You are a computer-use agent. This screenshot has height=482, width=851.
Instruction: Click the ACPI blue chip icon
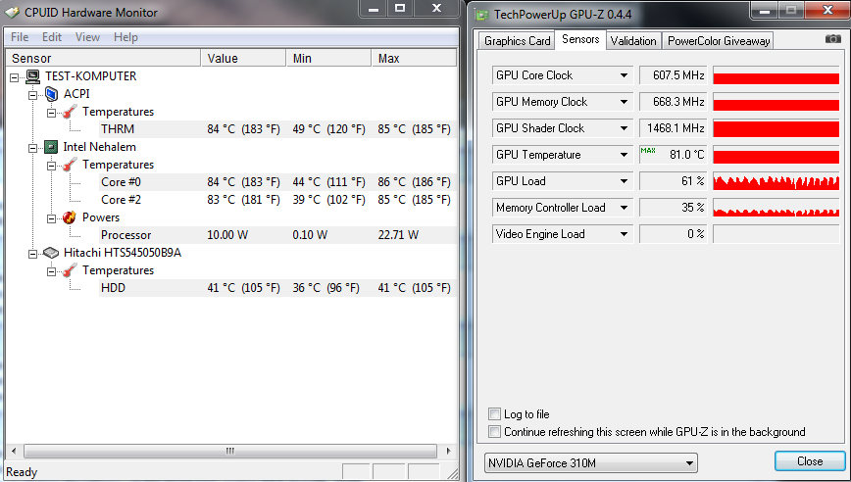click(x=51, y=94)
